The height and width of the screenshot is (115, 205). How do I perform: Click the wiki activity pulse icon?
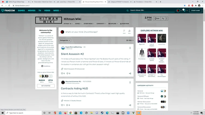163,18
